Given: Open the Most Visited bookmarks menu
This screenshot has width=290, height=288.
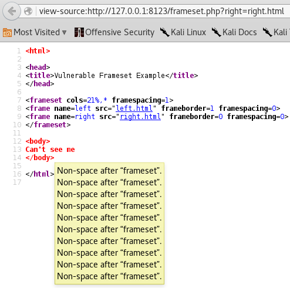Looking at the screenshot, I should [x=35, y=32].
